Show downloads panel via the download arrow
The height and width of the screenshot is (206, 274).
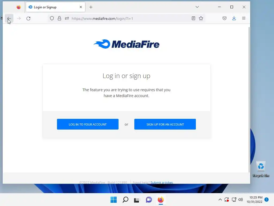point(234,19)
